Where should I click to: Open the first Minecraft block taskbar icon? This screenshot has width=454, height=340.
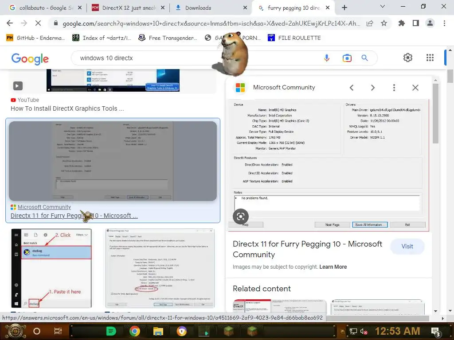coord(229,331)
